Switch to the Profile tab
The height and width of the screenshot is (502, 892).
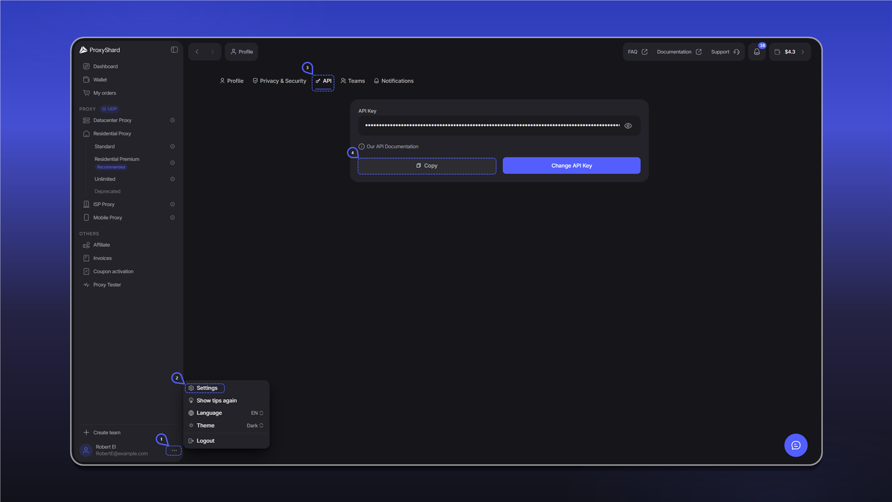click(231, 81)
